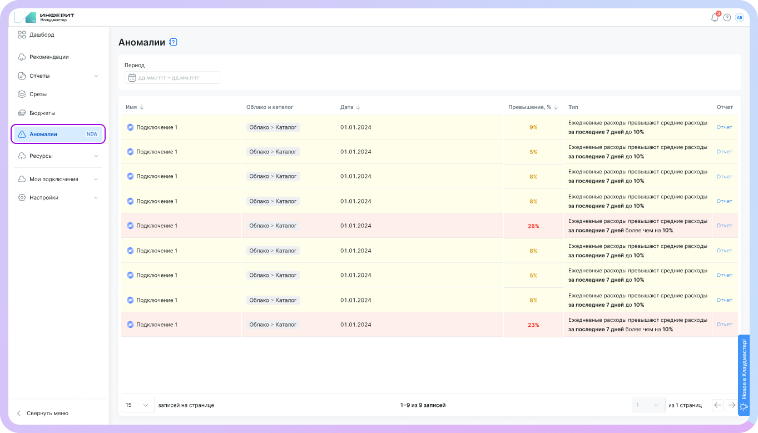Open the records per page dropdown
This screenshot has width=758, height=433.
coord(138,405)
